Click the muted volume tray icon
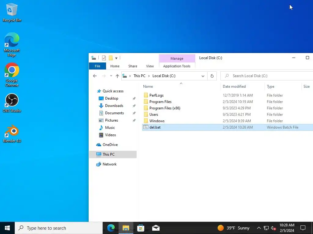Screen dimensions: 313x234 (274, 228)
